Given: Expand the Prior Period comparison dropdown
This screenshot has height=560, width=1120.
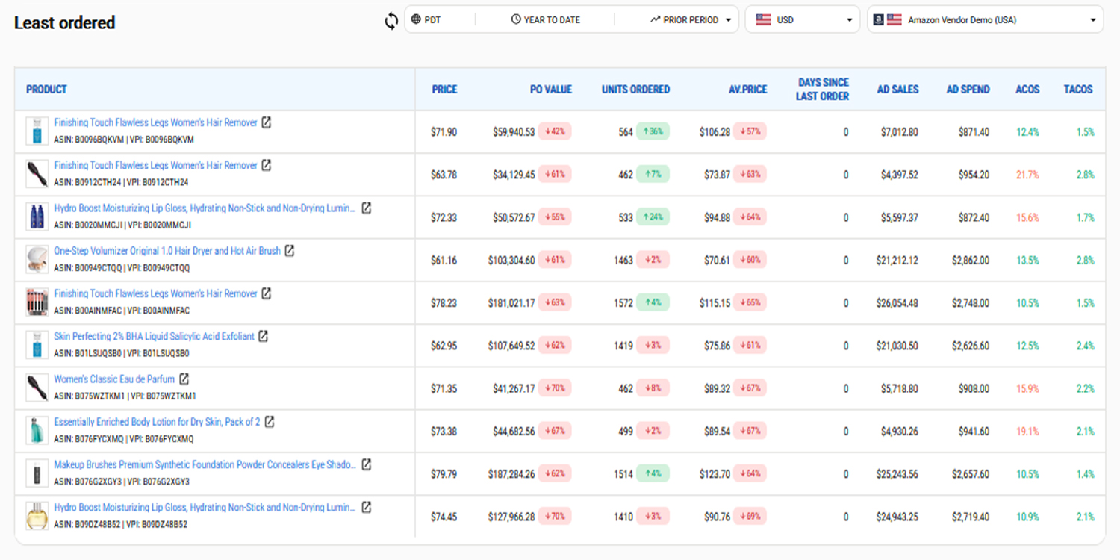Looking at the screenshot, I should [x=690, y=20].
